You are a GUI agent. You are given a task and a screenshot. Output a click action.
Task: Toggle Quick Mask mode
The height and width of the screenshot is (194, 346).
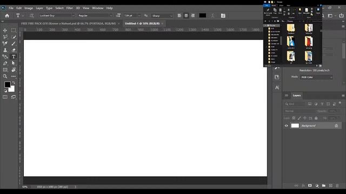pyautogui.click(x=5, y=97)
